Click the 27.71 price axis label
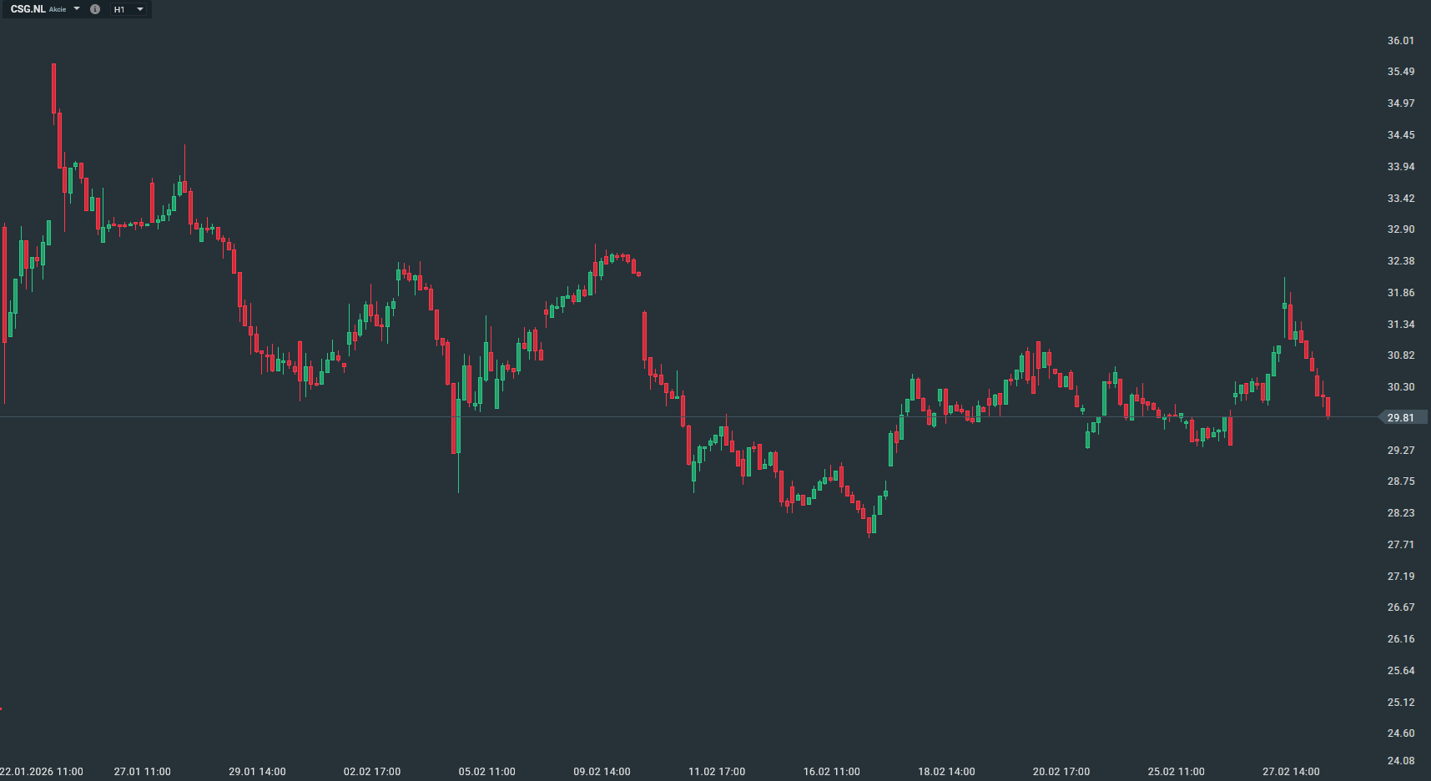The height and width of the screenshot is (781, 1431). (x=1400, y=545)
